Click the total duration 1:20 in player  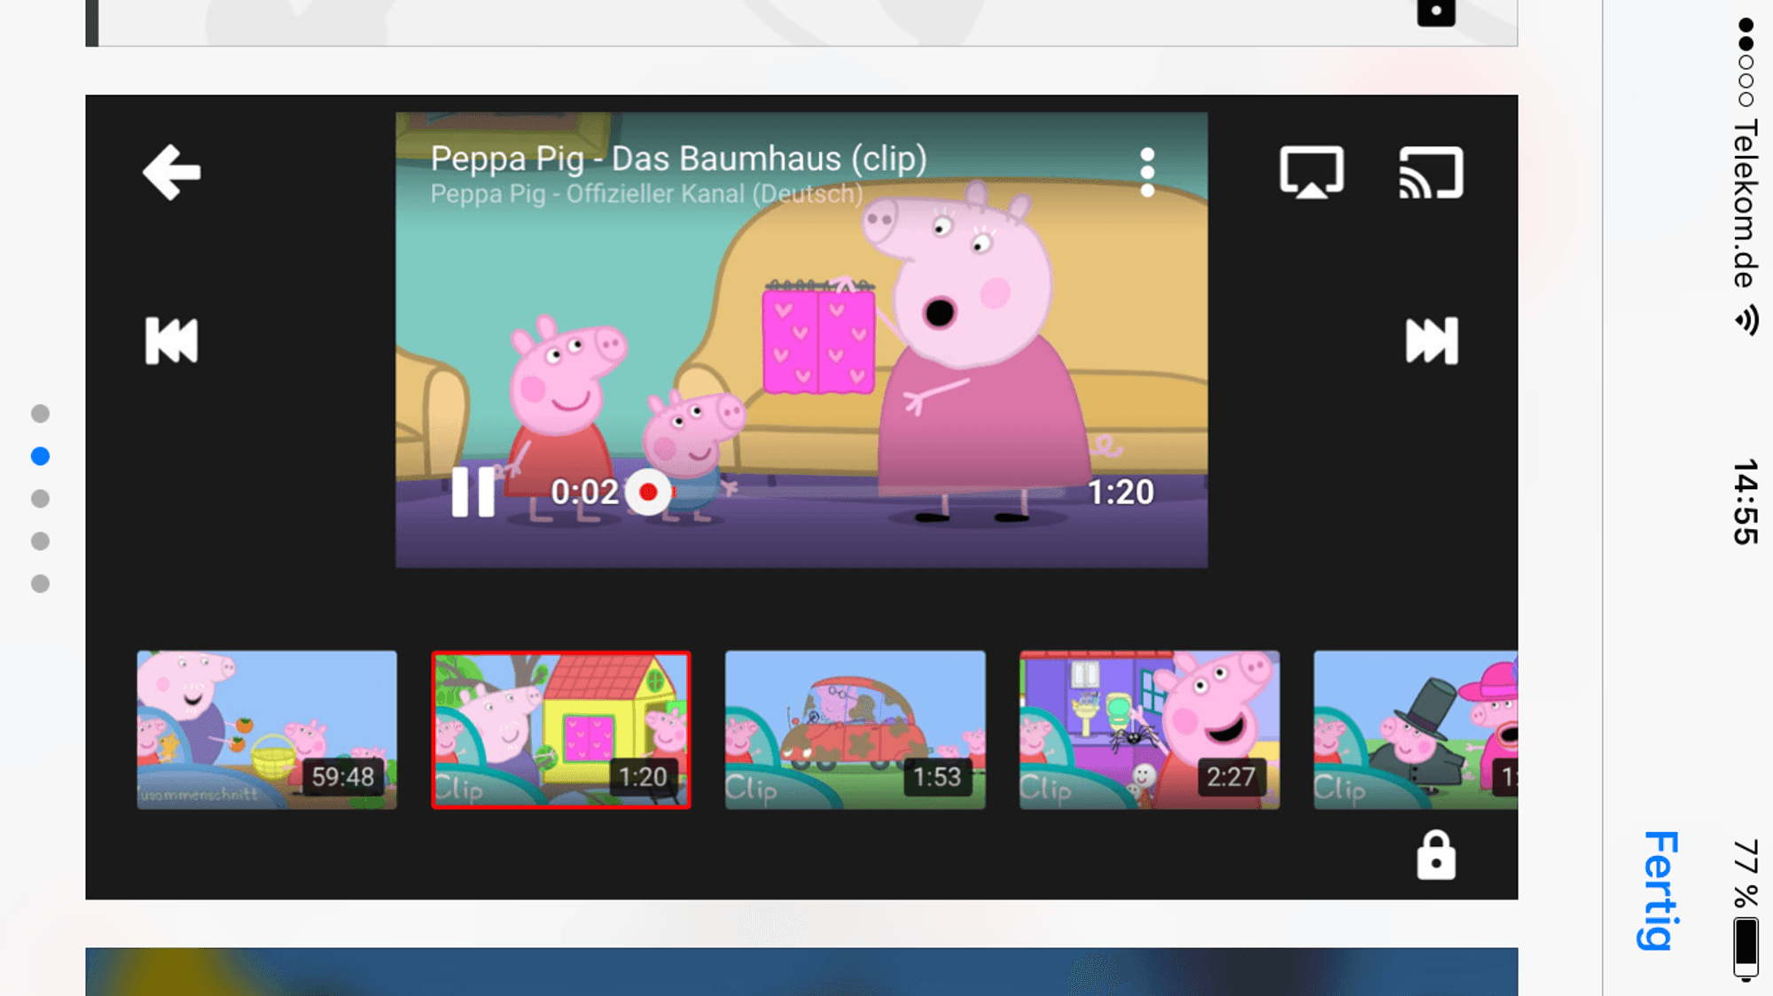[x=1121, y=492]
